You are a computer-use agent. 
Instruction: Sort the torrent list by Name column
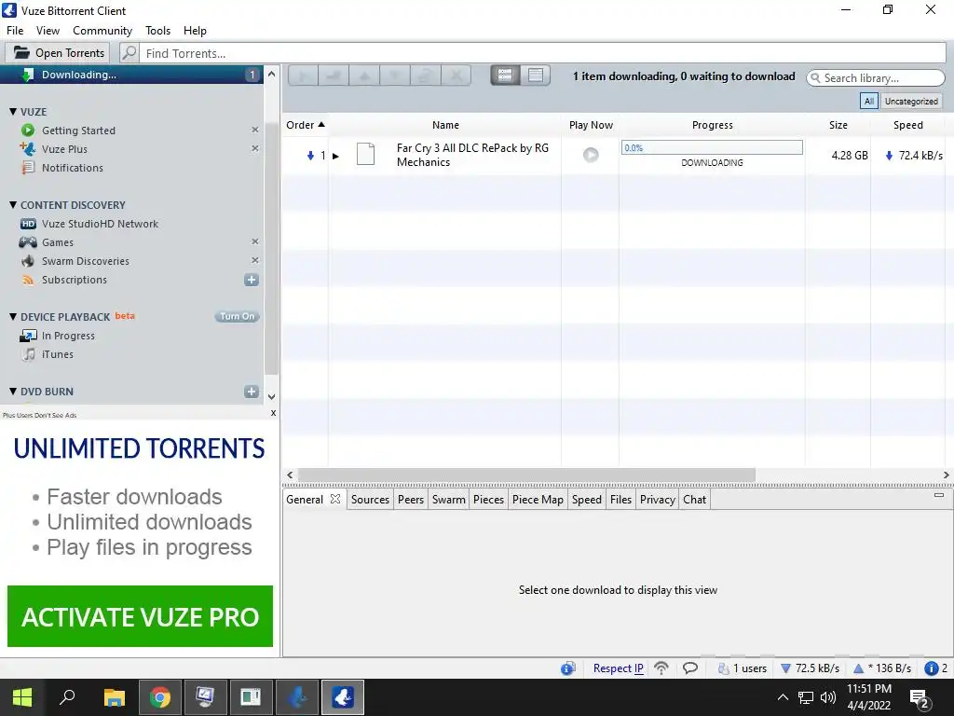coord(445,125)
